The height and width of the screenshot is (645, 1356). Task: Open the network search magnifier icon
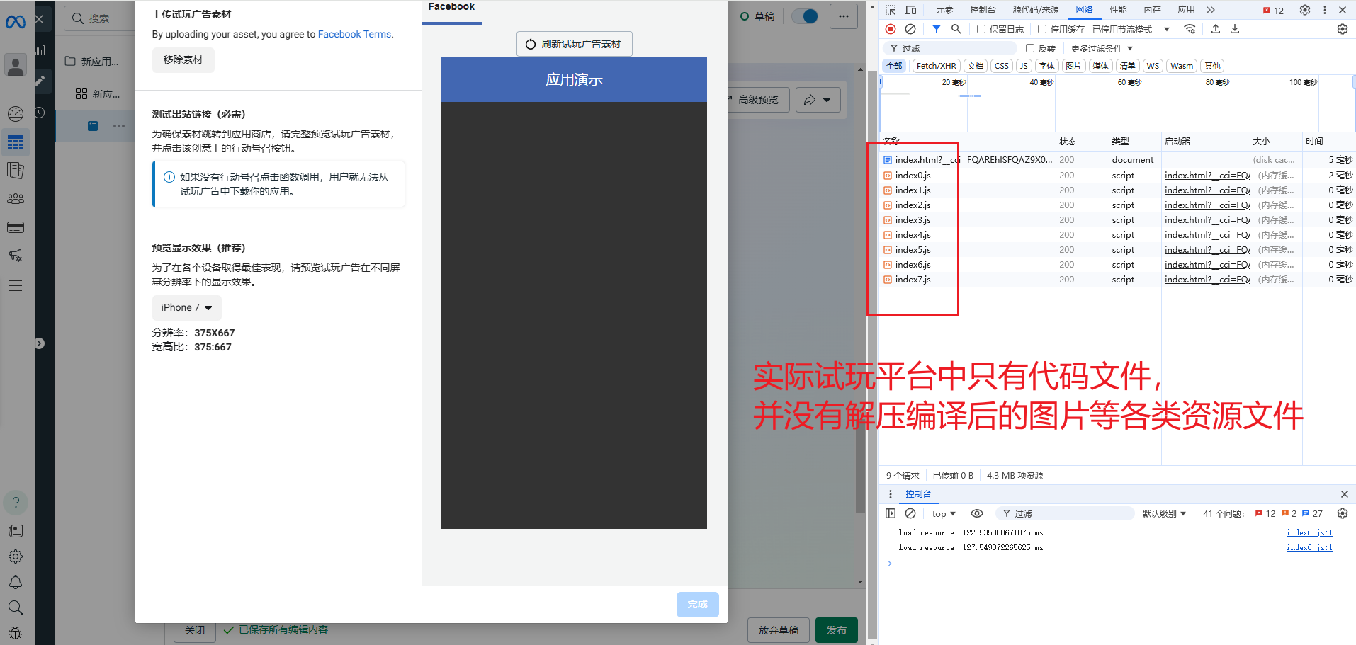[956, 29]
